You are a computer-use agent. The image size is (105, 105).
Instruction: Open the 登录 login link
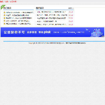pos(2,2)
